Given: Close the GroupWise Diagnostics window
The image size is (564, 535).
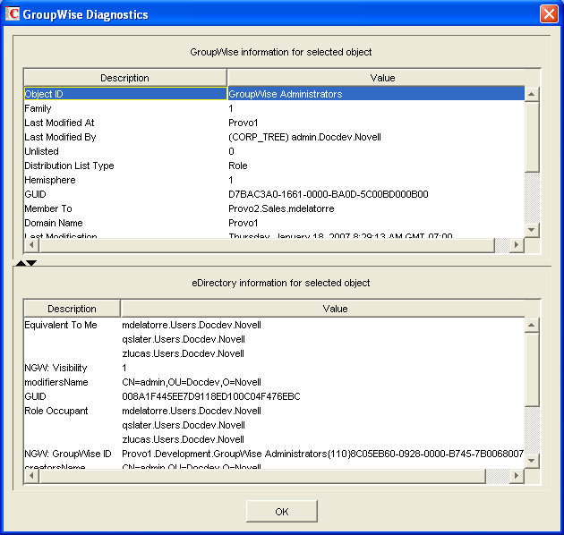Looking at the screenshot, I should click(549, 14).
